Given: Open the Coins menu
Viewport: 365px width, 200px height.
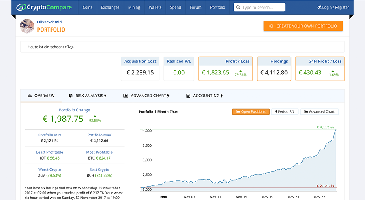Looking at the screenshot, I should point(87,7).
